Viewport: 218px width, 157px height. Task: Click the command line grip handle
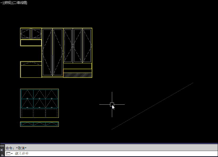pos(2,146)
